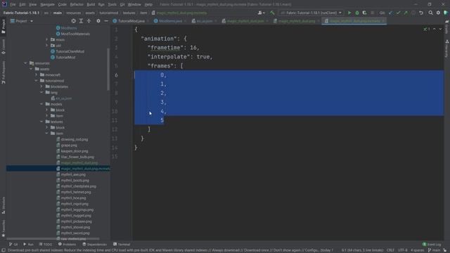This screenshot has height=253, width=450.
Task: Open the Project view selector dropdown
Action: coord(22,21)
